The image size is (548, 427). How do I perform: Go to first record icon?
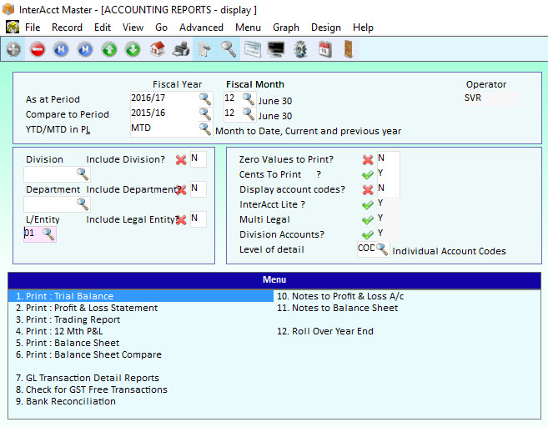pyautogui.click(x=61, y=49)
